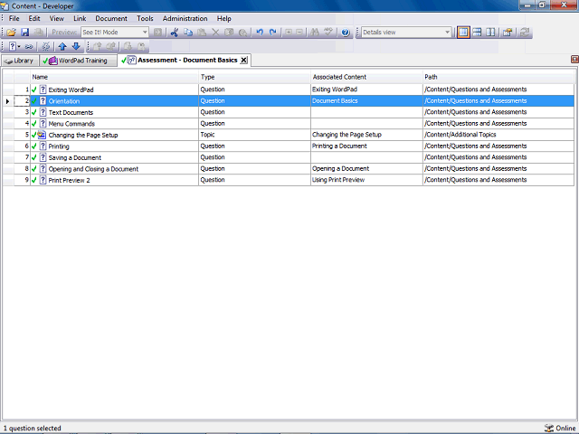Viewport: 579px width, 434px height.
Task: Sort by the Path column header
Action: (498, 77)
